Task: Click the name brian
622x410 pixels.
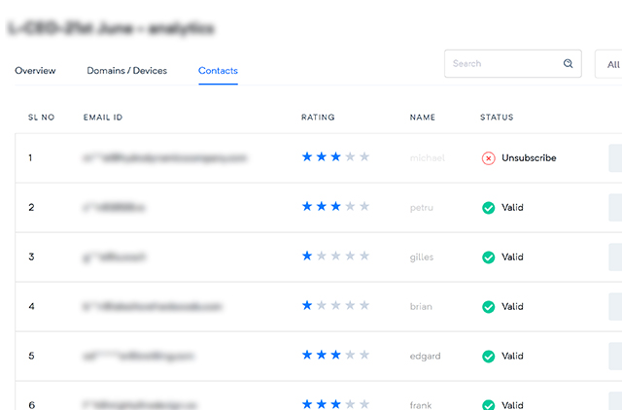Action: click(421, 306)
